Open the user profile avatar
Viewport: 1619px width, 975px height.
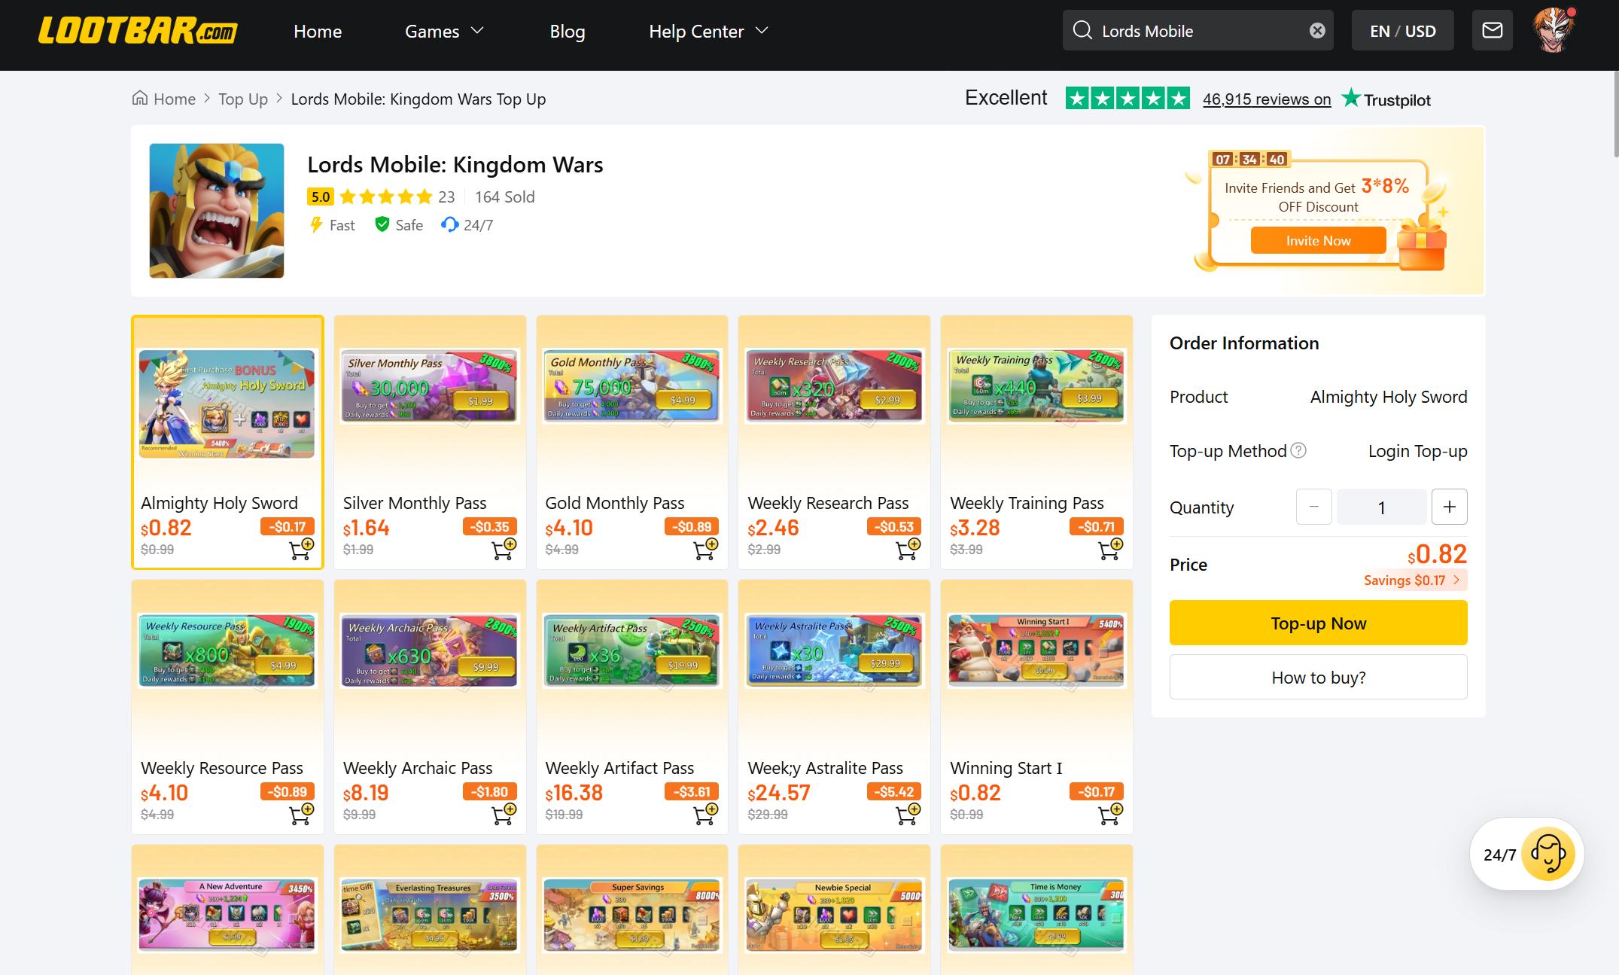coord(1554,30)
